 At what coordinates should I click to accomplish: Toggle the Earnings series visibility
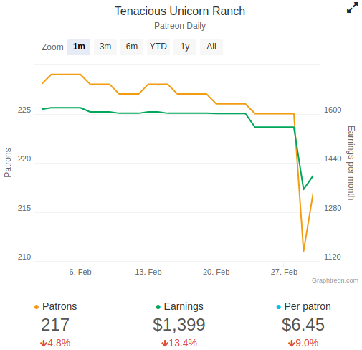[184, 306]
